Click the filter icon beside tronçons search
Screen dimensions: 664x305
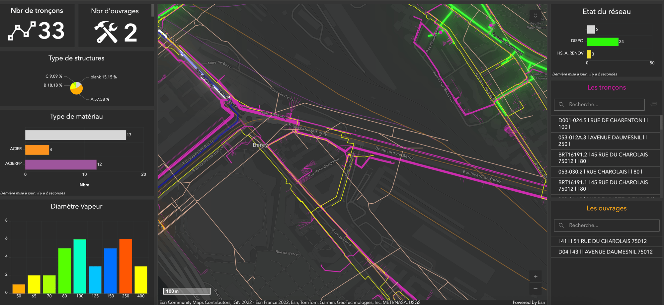653,104
